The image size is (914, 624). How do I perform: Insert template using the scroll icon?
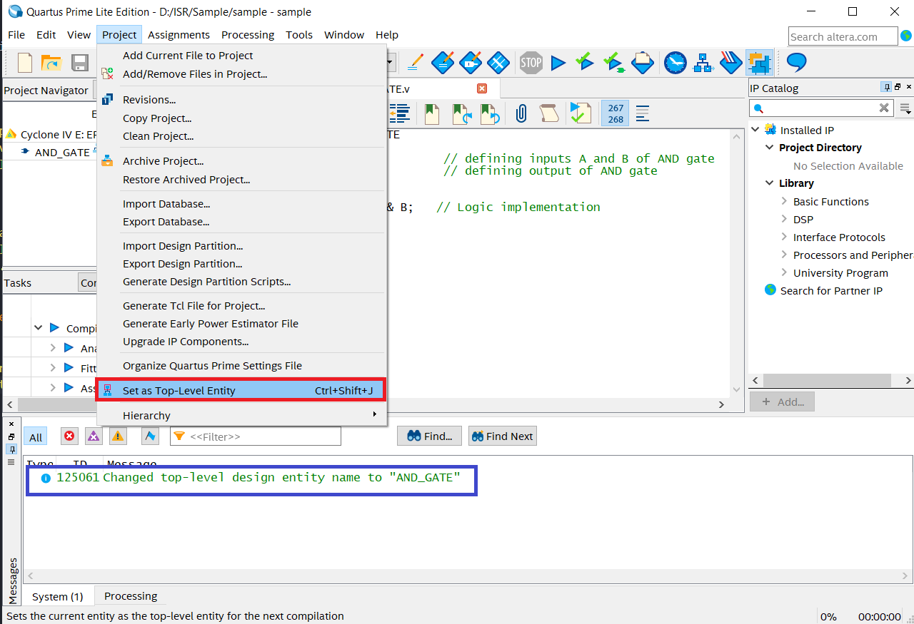tap(548, 113)
